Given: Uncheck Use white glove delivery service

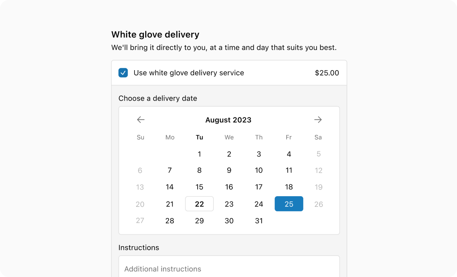Looking at the screenshot, I should [x=123, y=73].
